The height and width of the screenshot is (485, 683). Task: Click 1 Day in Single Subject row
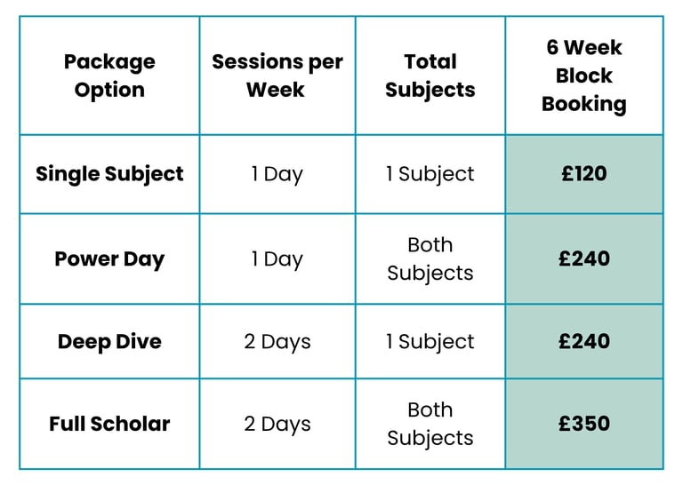[x=277, y=174]
